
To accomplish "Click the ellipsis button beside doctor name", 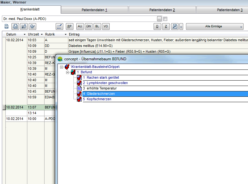I will tap(159, 19).
